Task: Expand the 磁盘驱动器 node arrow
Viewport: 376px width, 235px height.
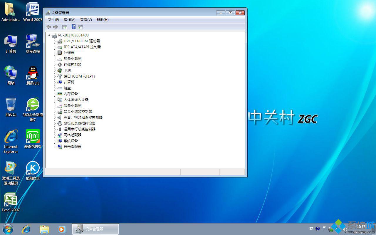Action: tap(55, 59)
